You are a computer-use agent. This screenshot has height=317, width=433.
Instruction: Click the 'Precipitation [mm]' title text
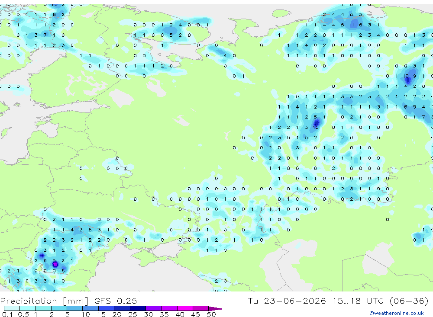coord(44,301)
